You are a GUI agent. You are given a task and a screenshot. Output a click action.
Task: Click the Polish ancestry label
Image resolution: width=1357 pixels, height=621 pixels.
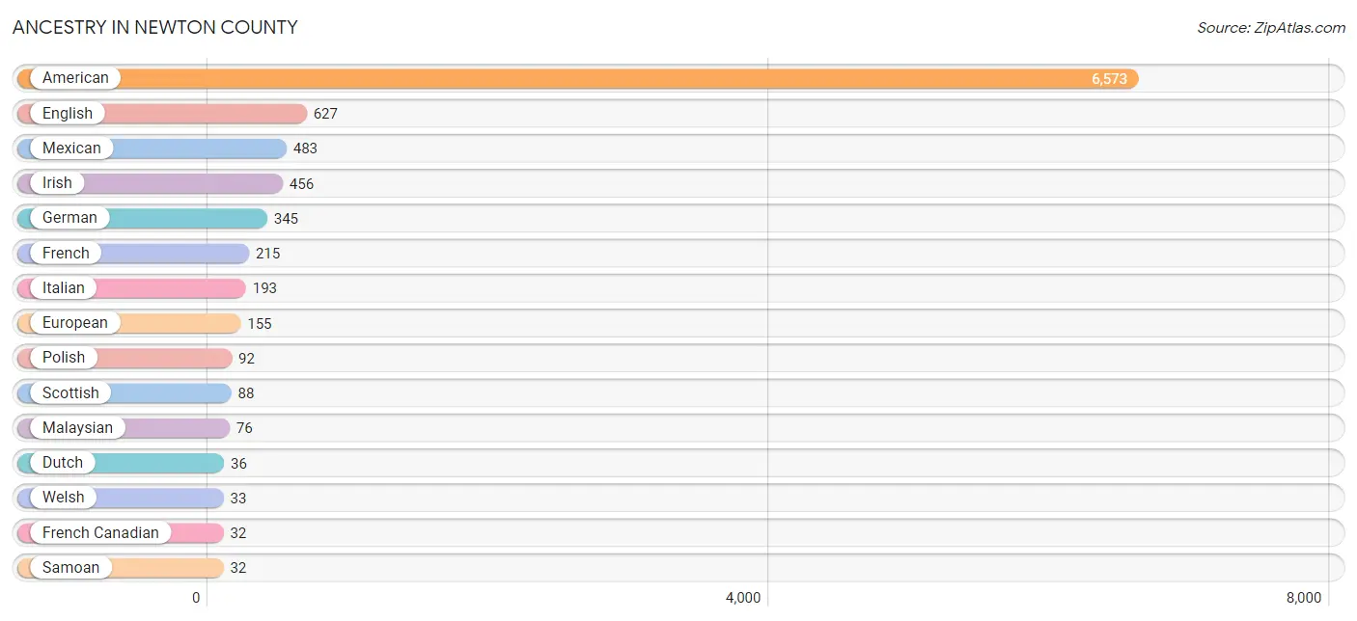point(64,357)
